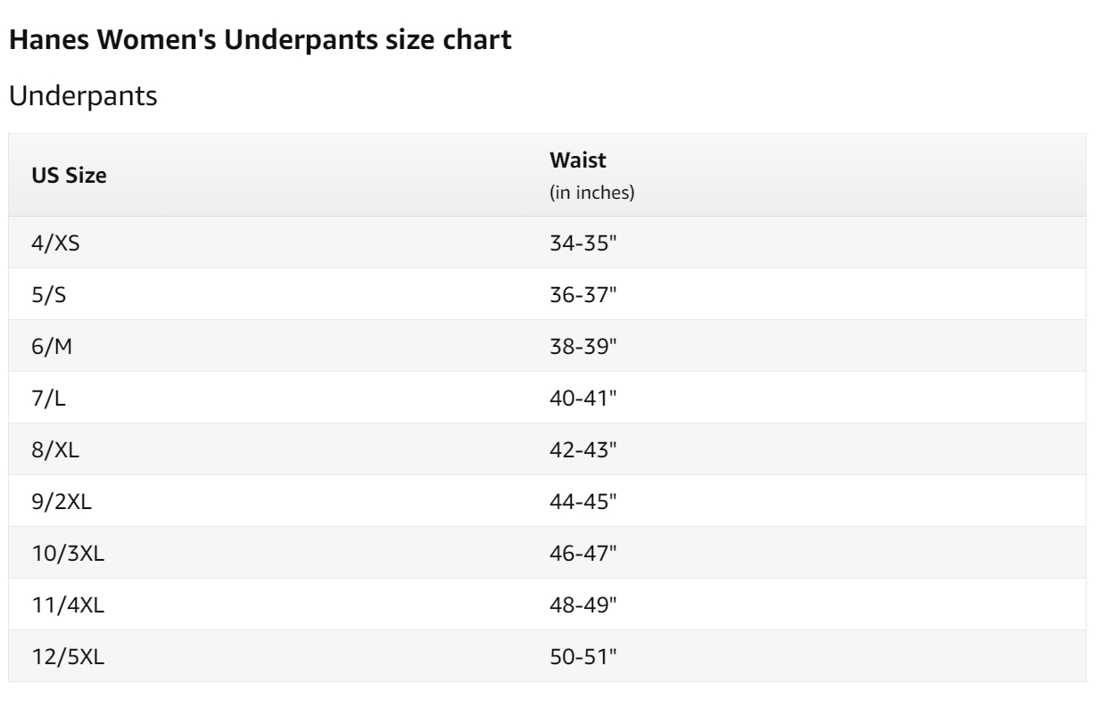
Task: Select the 7/L size cell
Action: coord(49,398)
